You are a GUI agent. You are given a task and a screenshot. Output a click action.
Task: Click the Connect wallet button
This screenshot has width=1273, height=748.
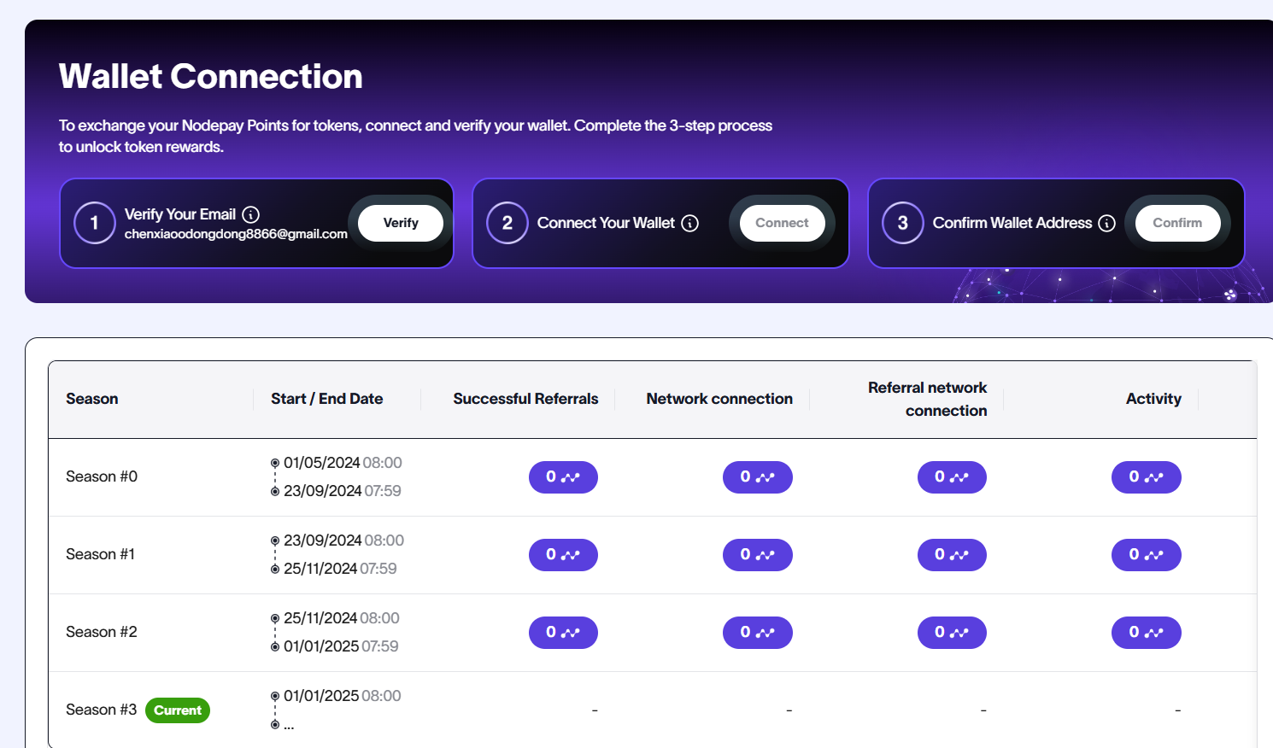pyautogui.click(x=782, y=223)
